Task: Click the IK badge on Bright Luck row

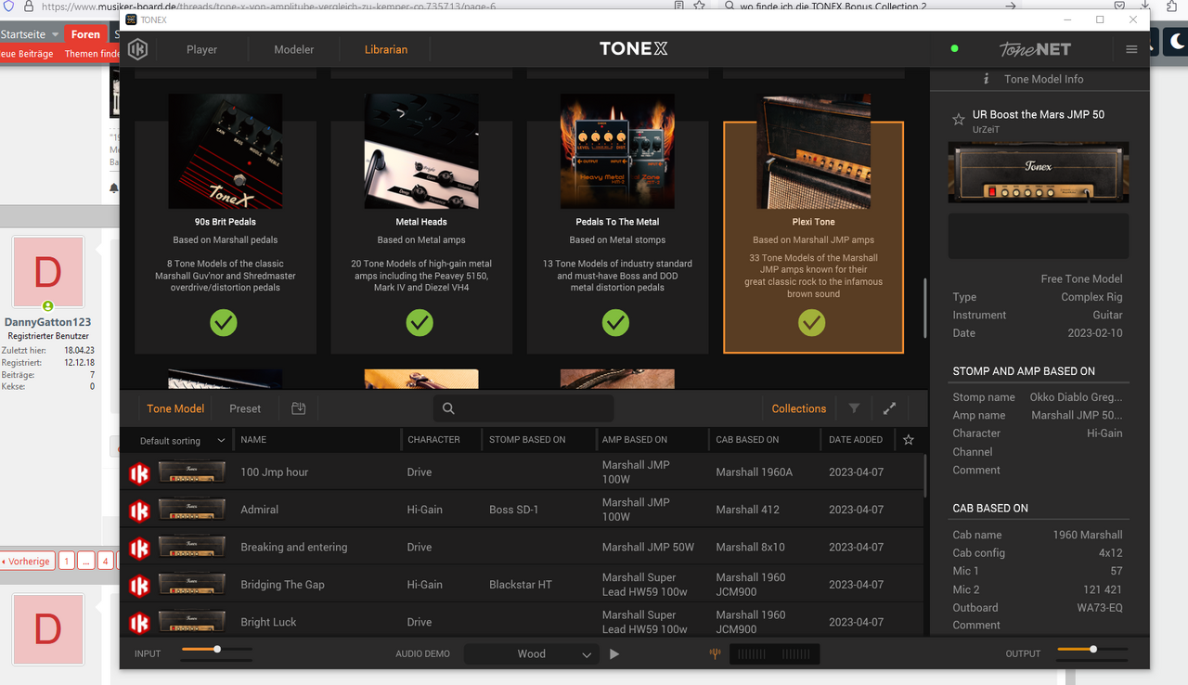Action: click(139, 622)
